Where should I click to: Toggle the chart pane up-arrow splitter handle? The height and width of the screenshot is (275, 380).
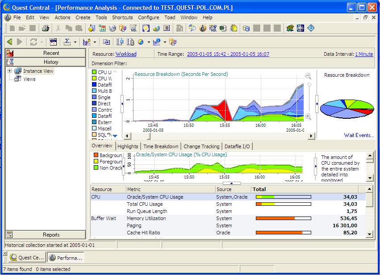(231, 183)
